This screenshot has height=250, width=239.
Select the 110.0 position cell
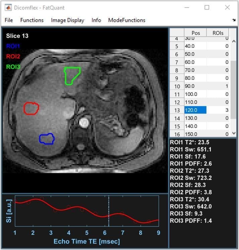pyautogui.click(x=195, y=102)
